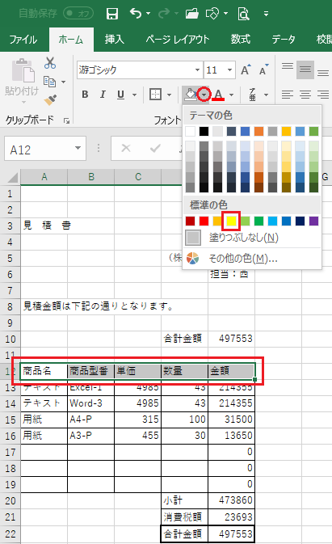Open Customize Quick Access Toolbar dropdown
The image size is (332, 544).
(x=266, y=14)
